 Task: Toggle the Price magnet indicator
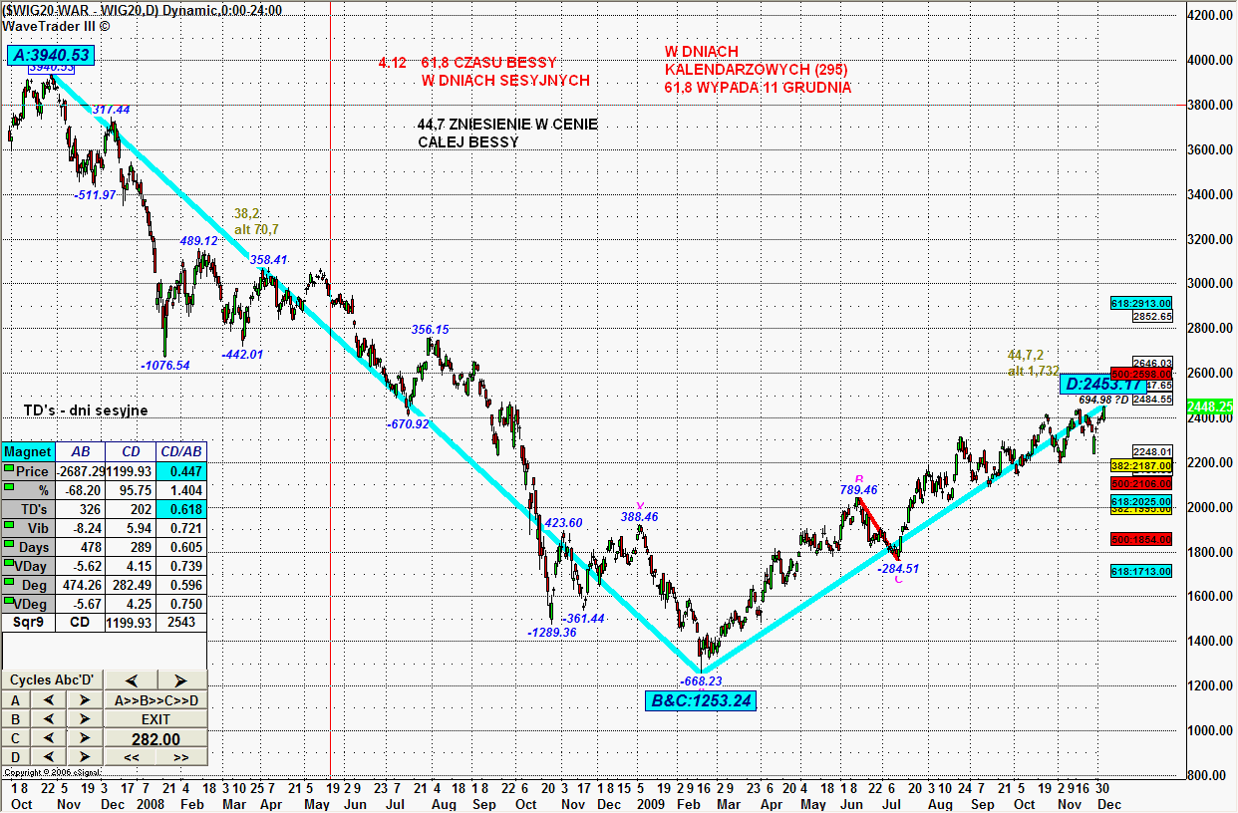(x=10, y=470)
